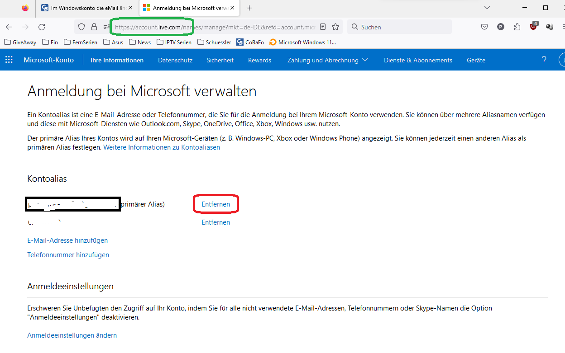Open the Datenschutz menu item
The width and height of the screenshot is (565, 353).
click(x=175, y=60)
